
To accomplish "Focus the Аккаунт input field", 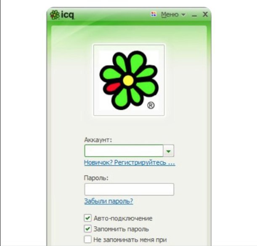I will point(124,151).
